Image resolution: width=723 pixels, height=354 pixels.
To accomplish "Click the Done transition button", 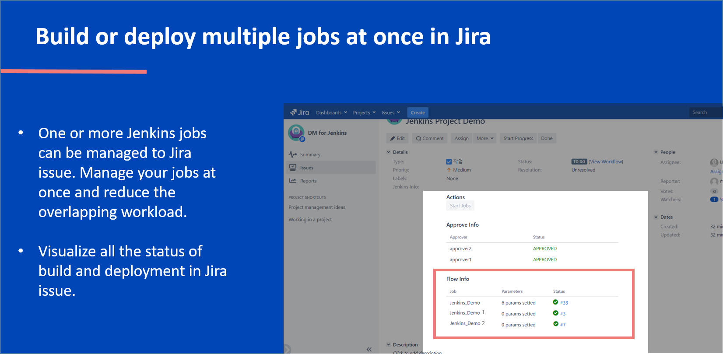I will pos(547,138).
